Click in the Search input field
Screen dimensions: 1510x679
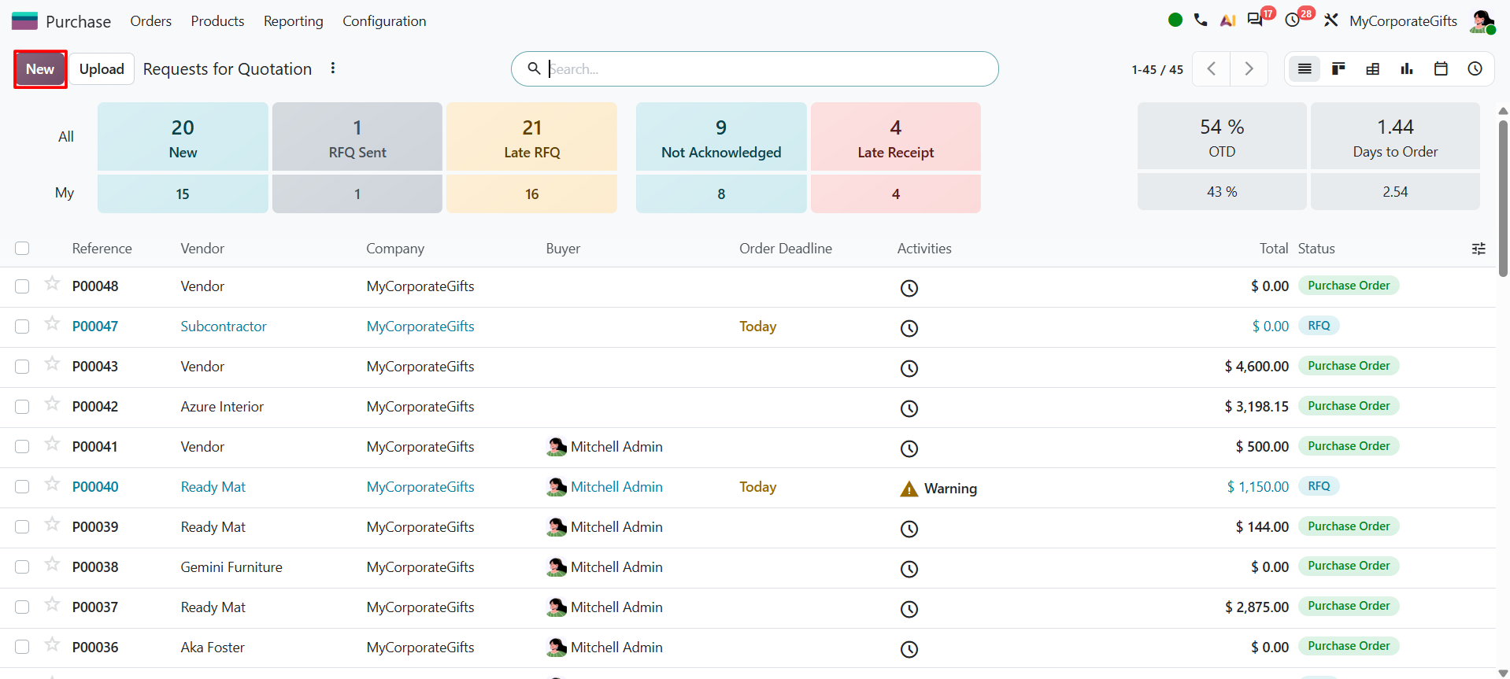click(768, 69)
